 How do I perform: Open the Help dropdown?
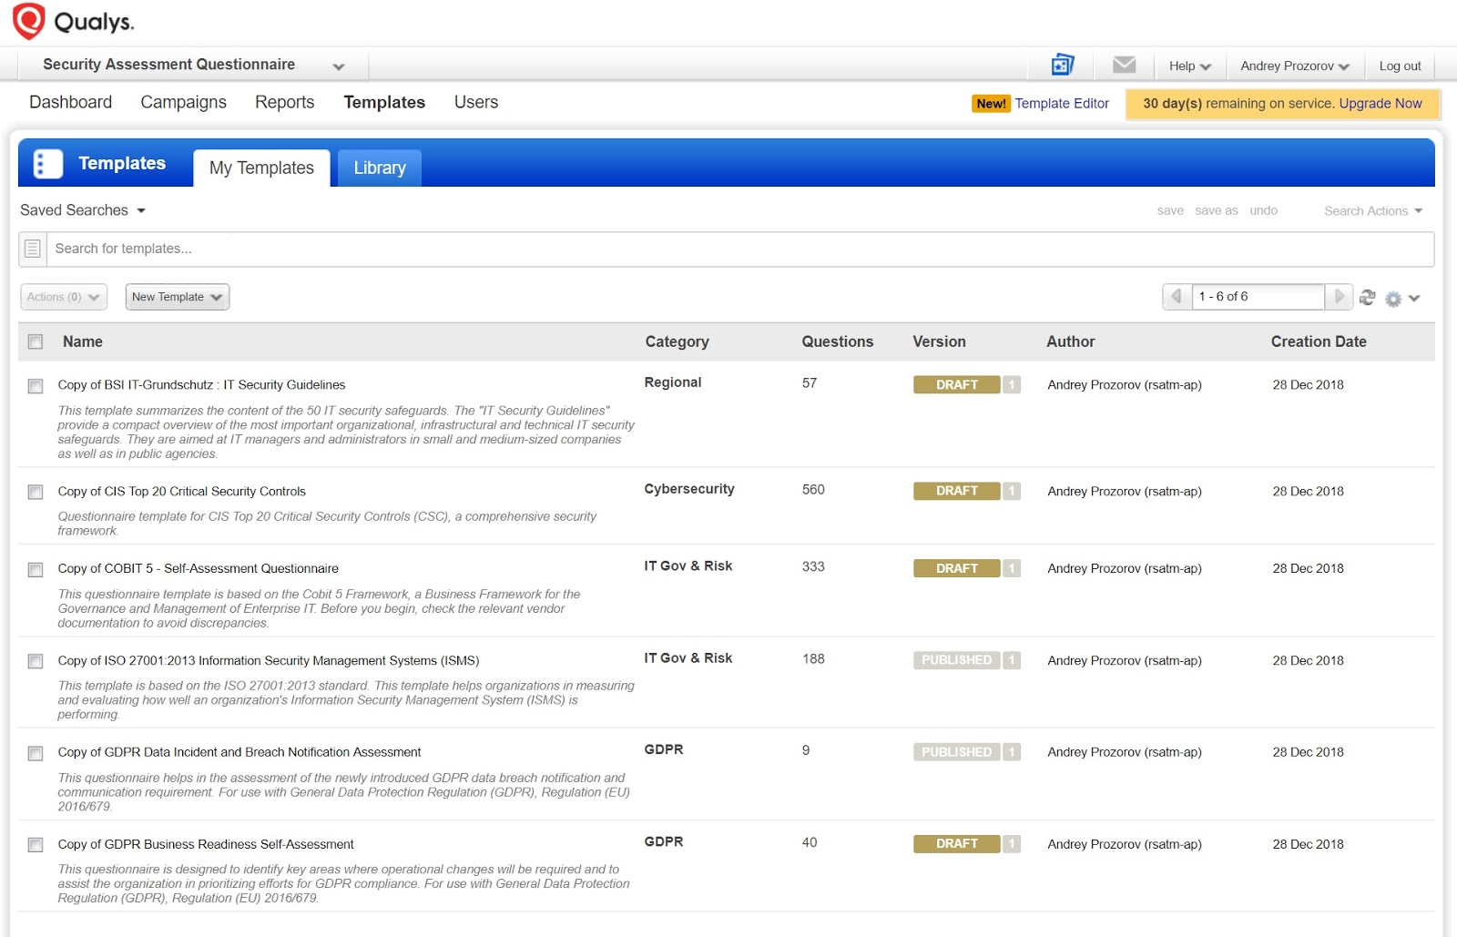tap(1189, 66)
